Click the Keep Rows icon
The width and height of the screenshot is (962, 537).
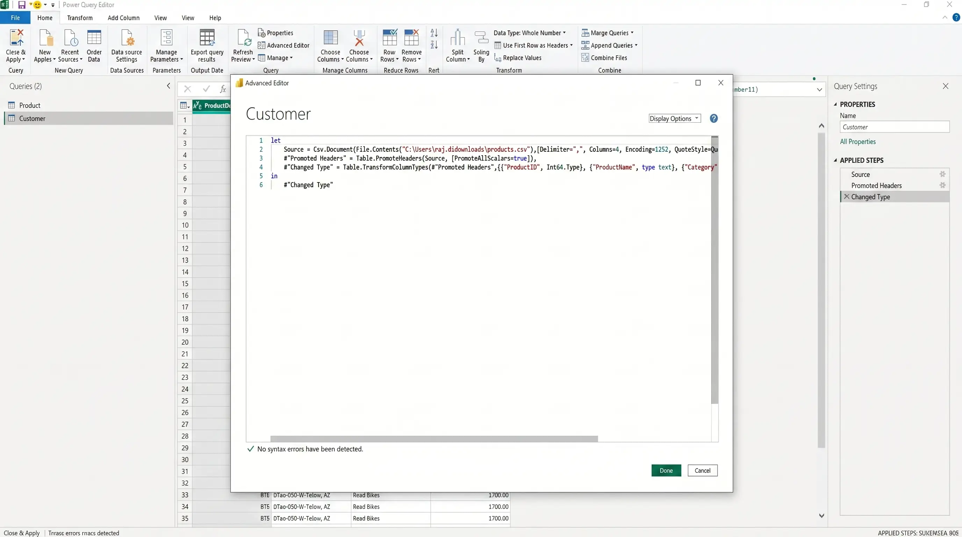click(x=389, y=37)
